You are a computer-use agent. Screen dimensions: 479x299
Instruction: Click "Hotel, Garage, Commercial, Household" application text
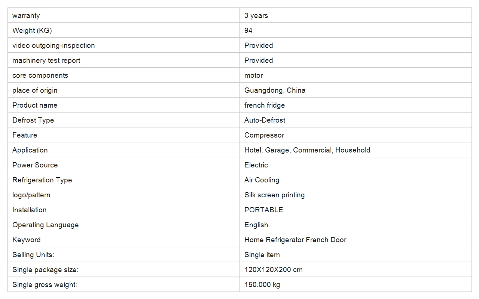tap(307, 150)
